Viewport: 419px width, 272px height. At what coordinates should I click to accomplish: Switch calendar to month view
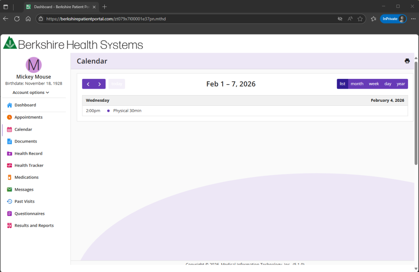pos(357,84)
